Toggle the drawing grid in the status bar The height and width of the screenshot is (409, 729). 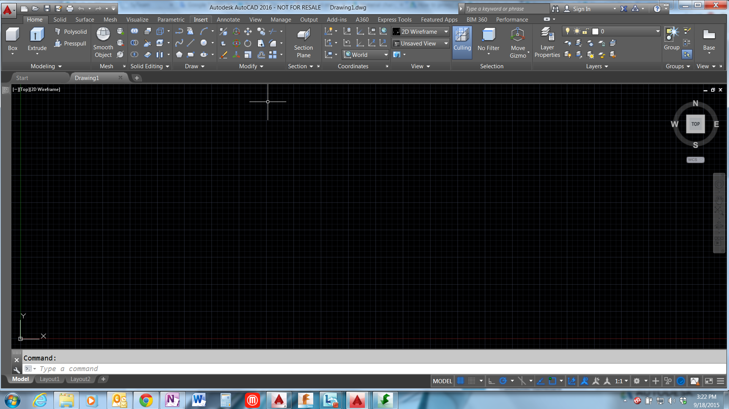click(460, 381)
